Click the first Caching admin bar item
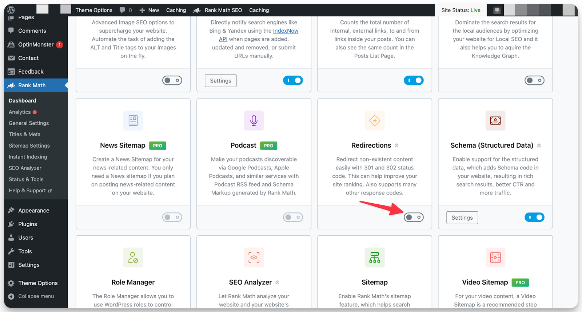Screen dimensions: 582x312 [x=176, y=10]
